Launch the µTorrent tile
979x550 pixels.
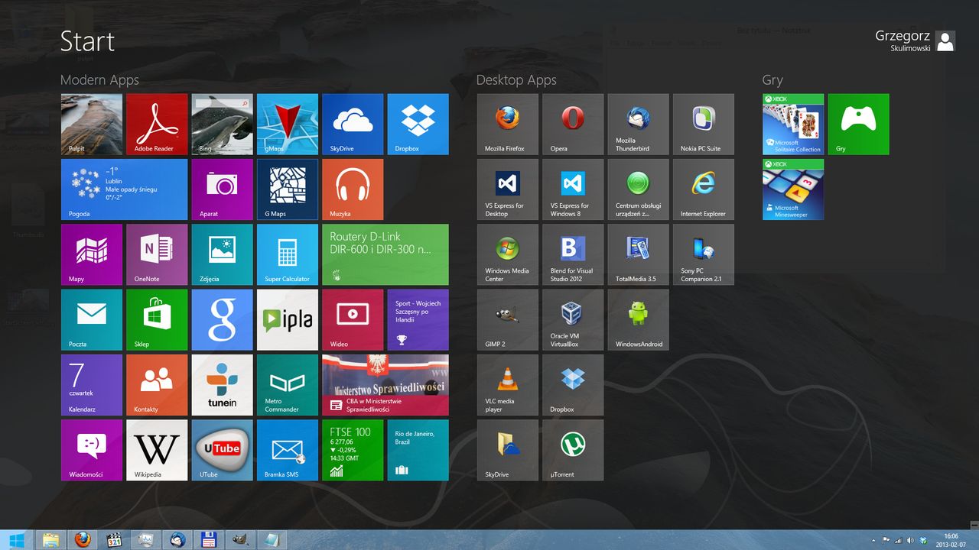click(573, 450)
